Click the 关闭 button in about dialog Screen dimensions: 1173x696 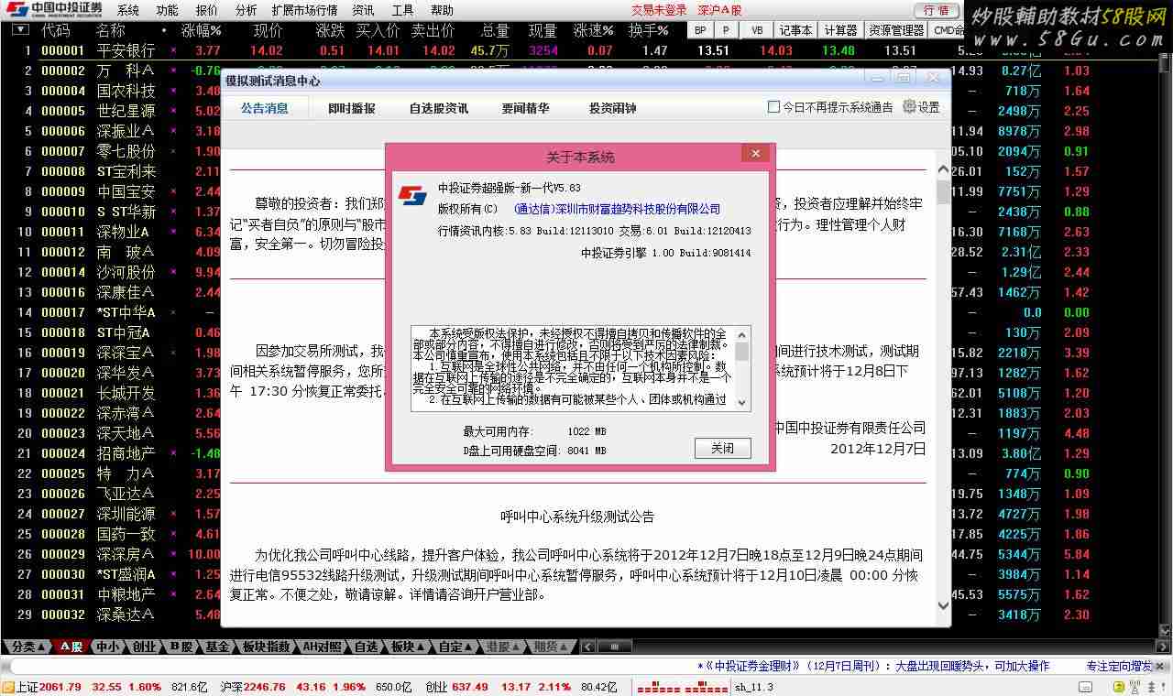722,449
